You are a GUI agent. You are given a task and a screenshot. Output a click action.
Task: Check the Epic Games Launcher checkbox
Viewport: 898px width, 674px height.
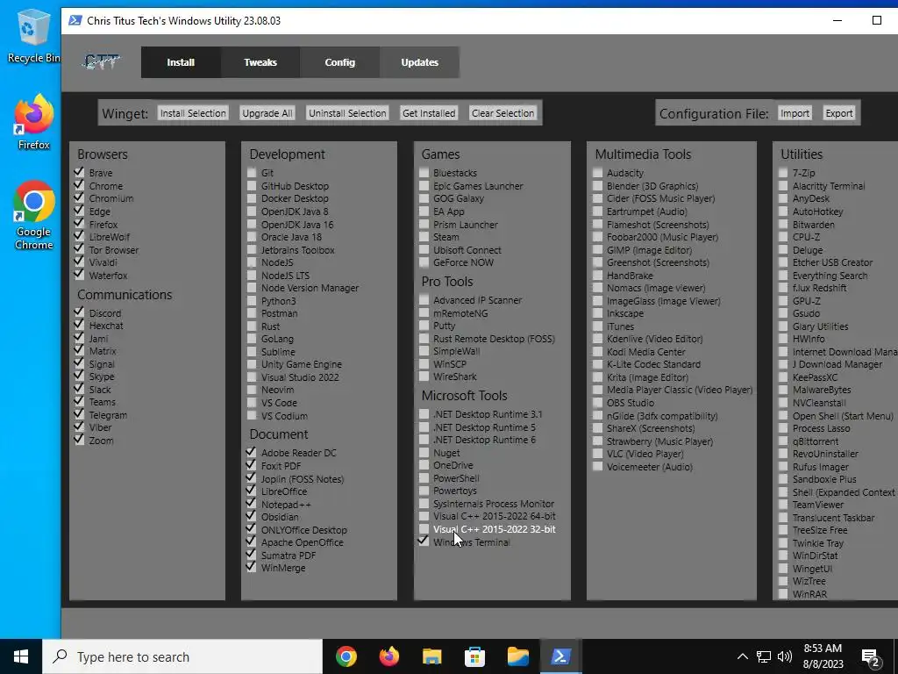point(424,185)
